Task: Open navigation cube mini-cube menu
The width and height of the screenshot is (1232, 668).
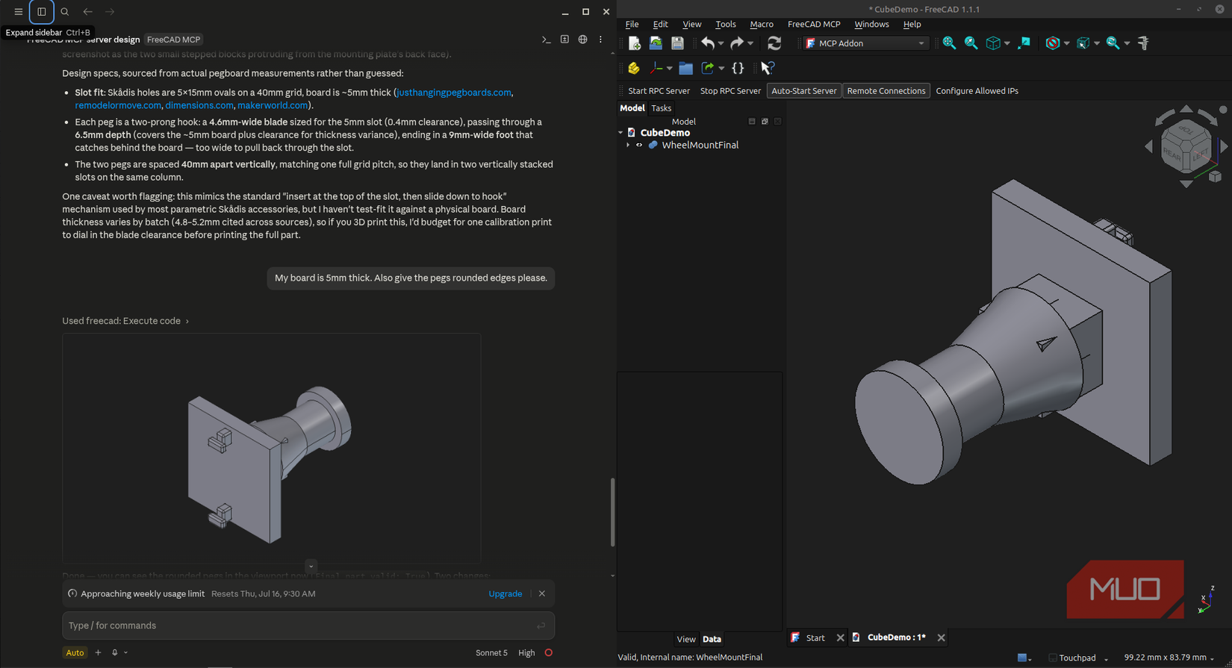Action: pyautogui.click(x=1215, y=177)
